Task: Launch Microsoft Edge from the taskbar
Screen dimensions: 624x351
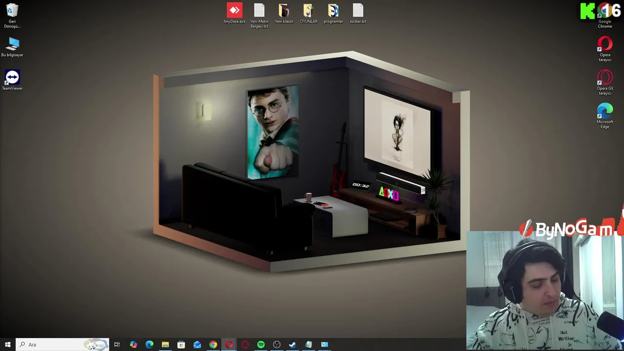Action: (x=149, y=345)
